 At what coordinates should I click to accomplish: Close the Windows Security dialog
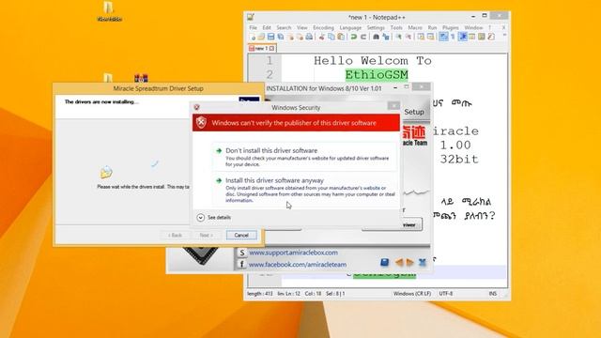tap(393, 106)
